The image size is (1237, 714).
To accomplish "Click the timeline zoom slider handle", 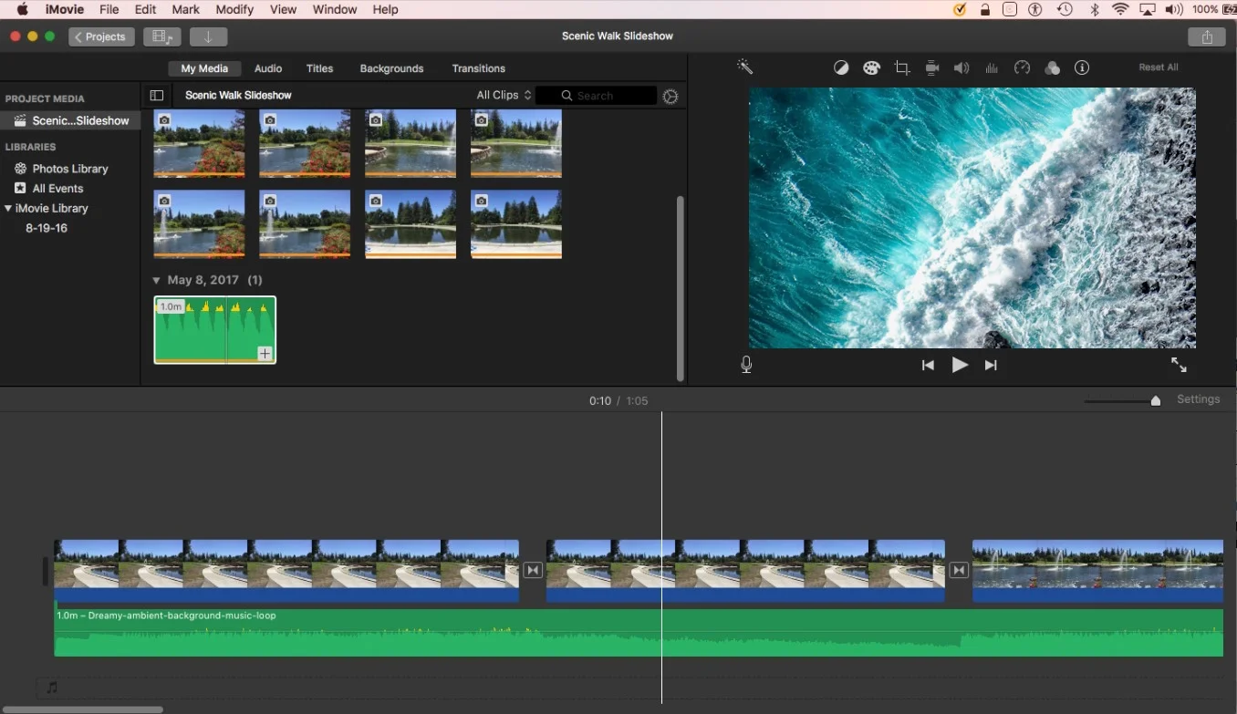I will click(x=1156, y=400).
